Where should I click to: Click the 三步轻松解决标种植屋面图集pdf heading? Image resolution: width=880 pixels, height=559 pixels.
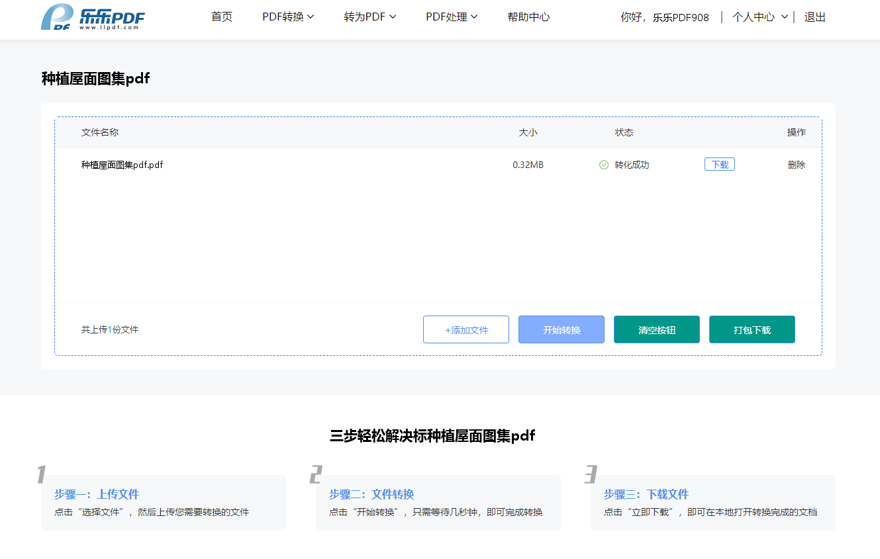coord(432,435)
